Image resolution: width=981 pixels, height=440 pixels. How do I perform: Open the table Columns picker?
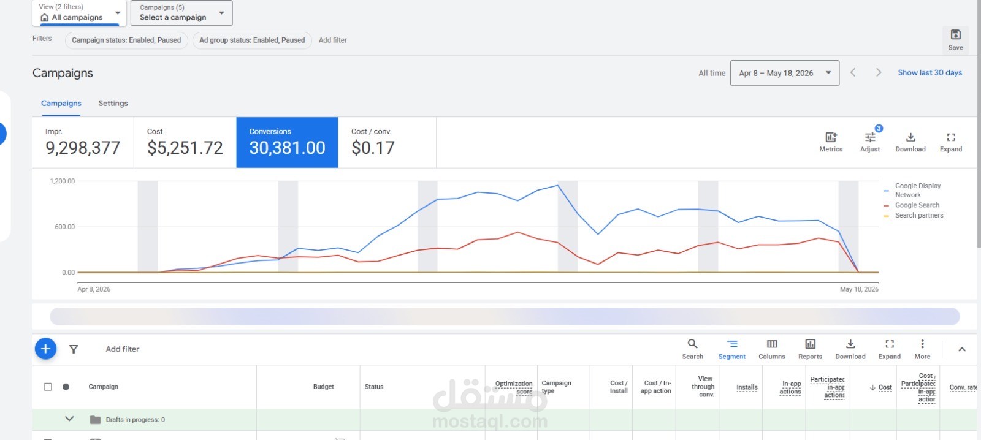772,349
